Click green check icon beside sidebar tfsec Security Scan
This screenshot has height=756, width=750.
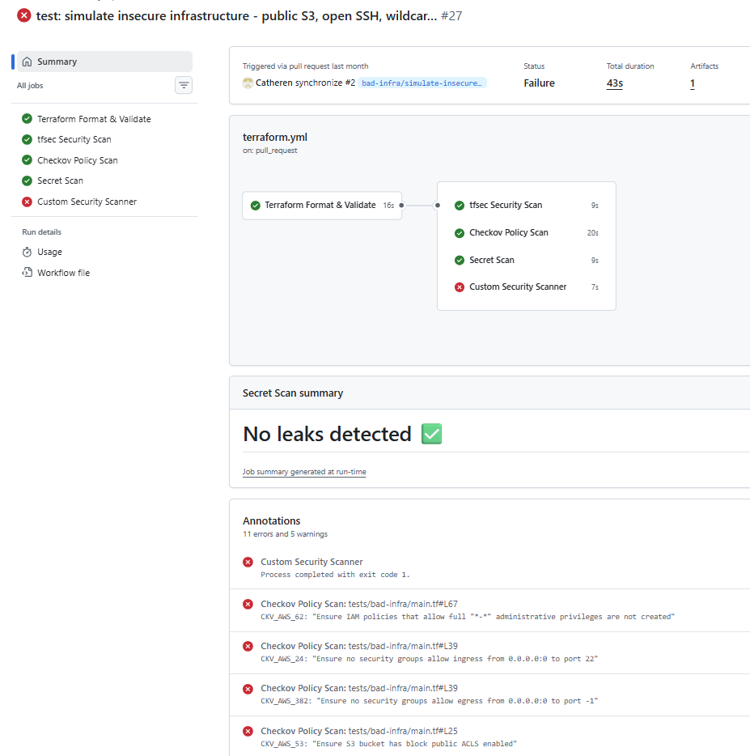coord(27,139)
